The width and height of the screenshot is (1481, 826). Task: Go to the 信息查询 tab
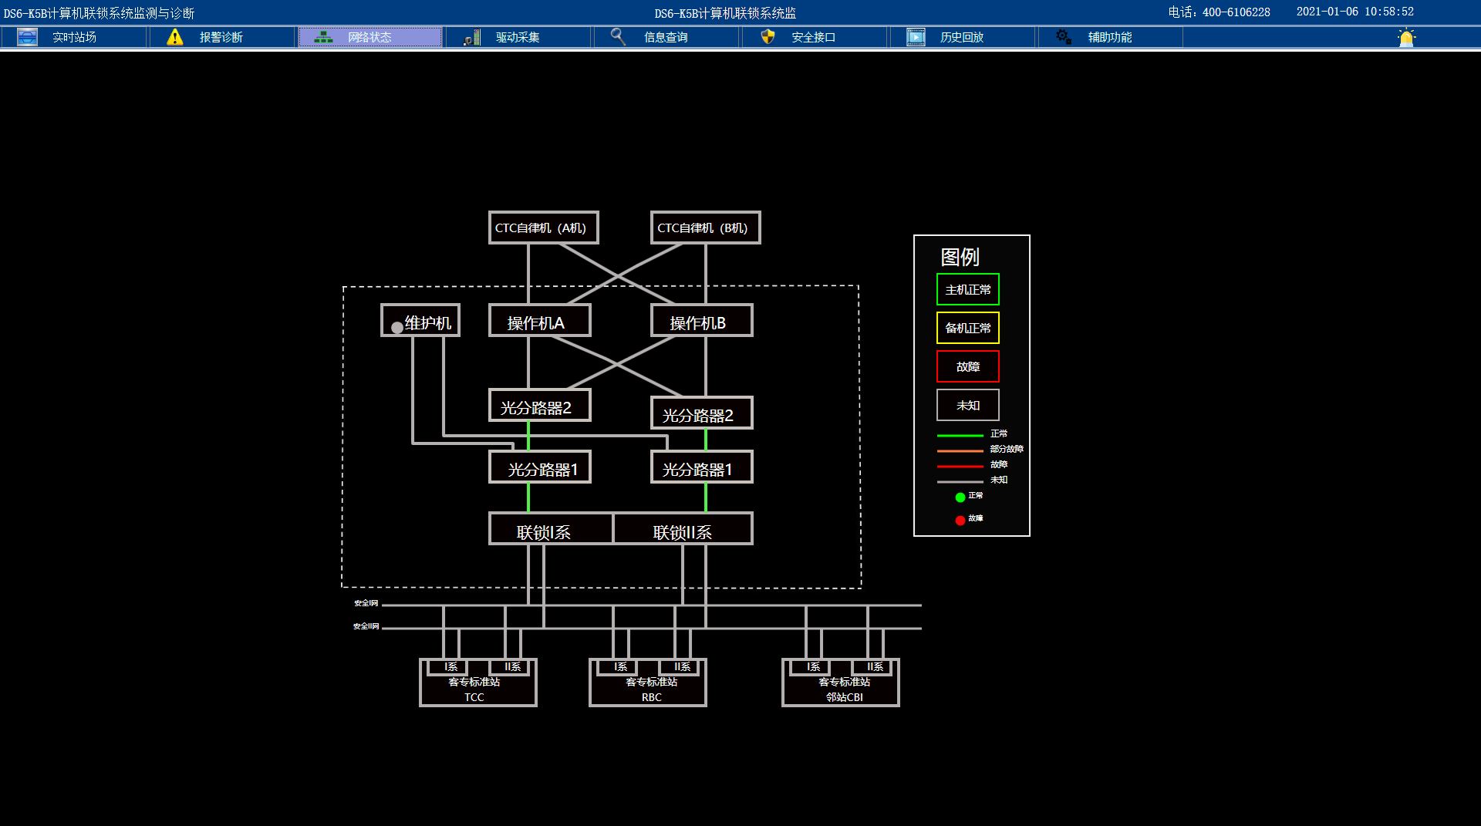click(x=666, y=37)
